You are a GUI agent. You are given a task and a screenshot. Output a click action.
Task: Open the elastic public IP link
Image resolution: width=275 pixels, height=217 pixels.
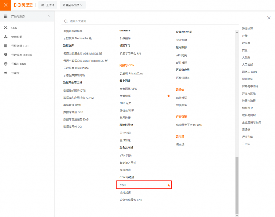pyautogui.click(x=127, y=111)
